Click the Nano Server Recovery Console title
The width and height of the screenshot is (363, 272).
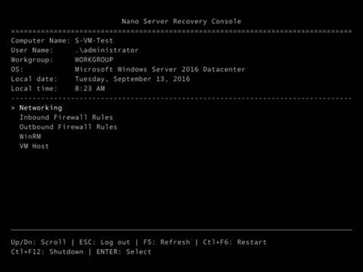182,21
